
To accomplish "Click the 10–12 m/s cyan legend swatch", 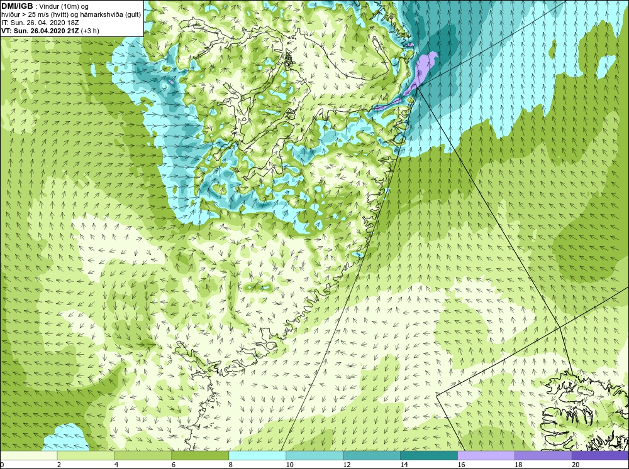I will 314,456.
